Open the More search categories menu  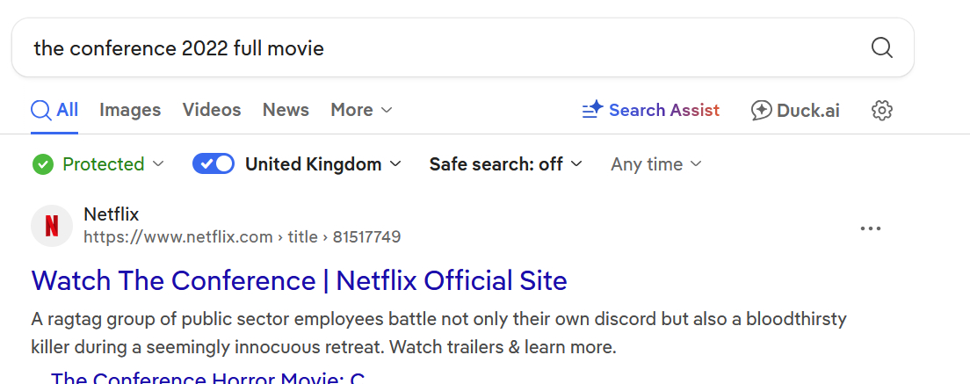pyautogui.click(x=361, y=110)
